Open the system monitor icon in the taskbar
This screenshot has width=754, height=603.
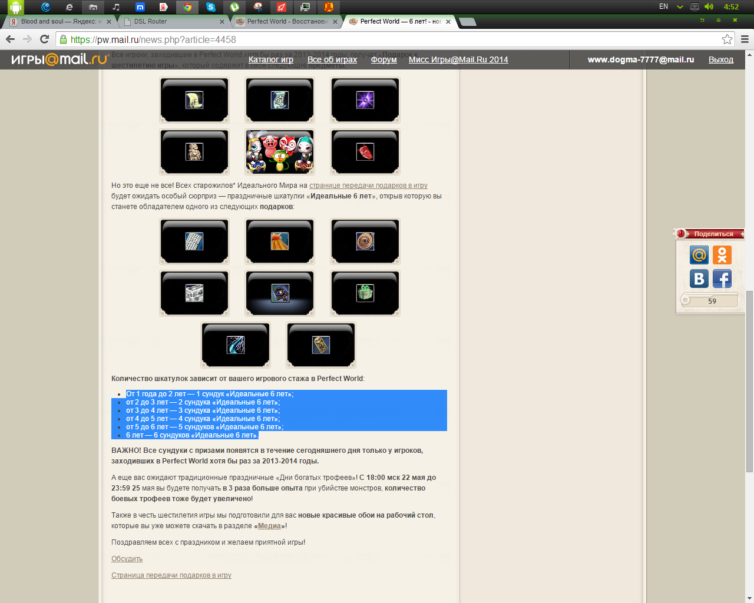305,7
